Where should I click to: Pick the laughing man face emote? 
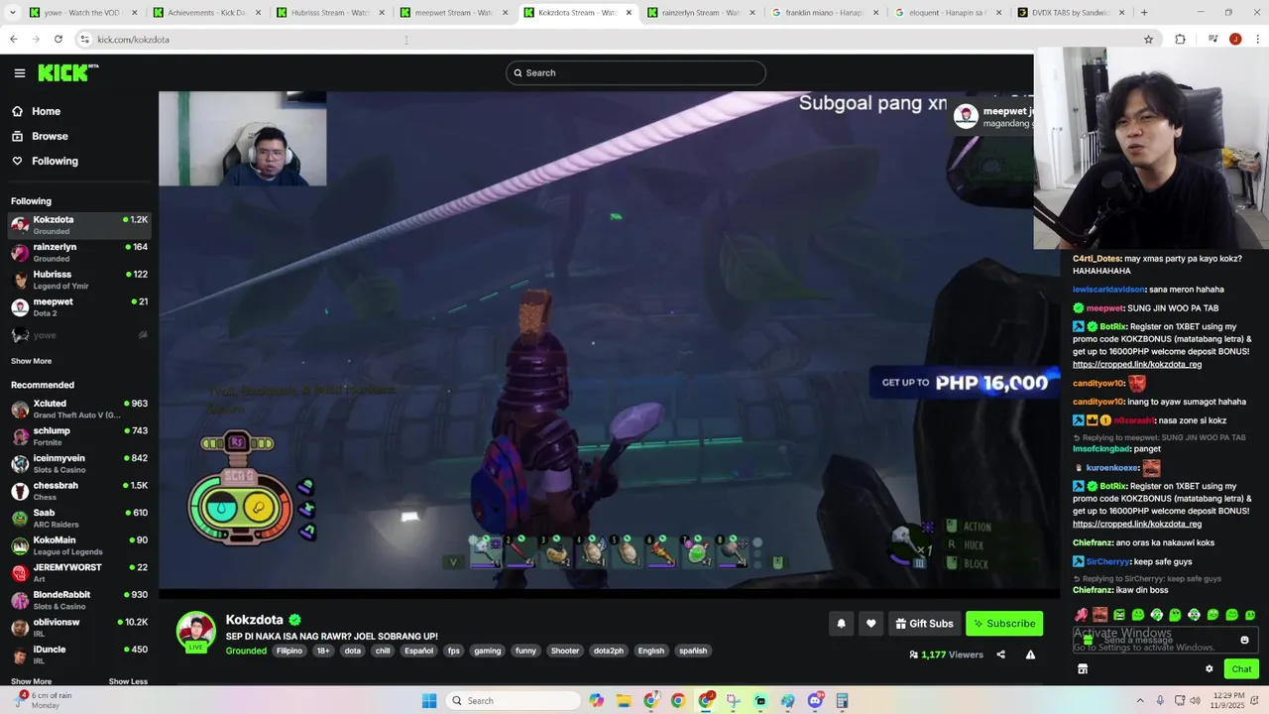pyautogui.click(x=1100, y=615)
